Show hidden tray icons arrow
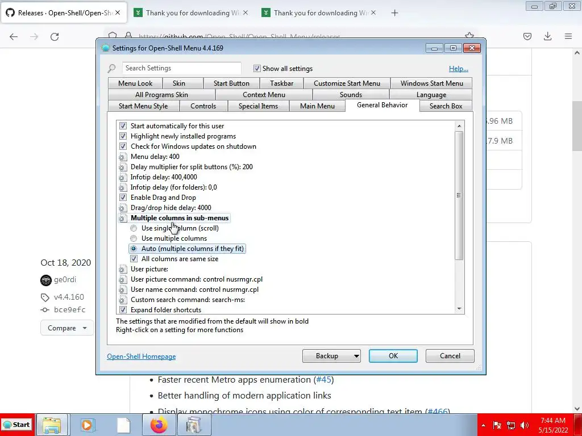Image resolution: width=582 pixels, height=436 pixels. [x=483, y=425]
